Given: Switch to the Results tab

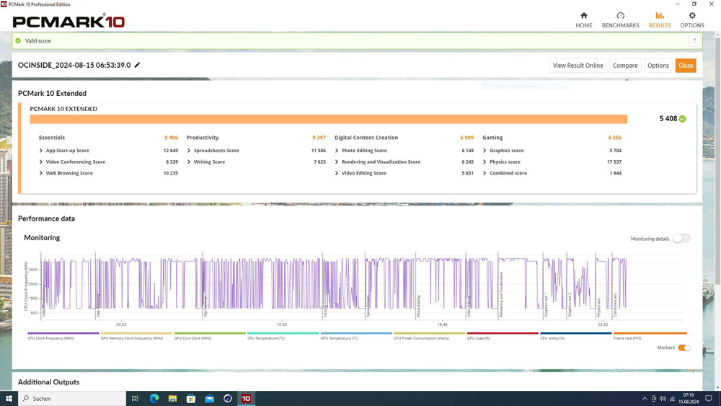Looking at the screenshot, I should pyautogui.click(x=660, y=20).
